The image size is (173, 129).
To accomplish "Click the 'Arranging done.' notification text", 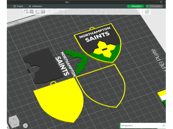I will [x=127, y=125].
